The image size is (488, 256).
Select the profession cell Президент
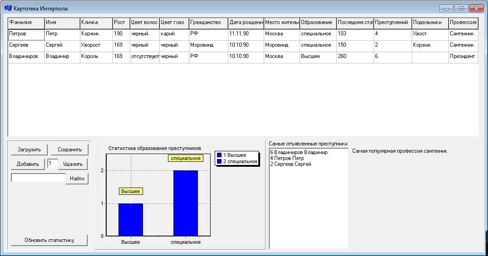(x=463, y=58)
